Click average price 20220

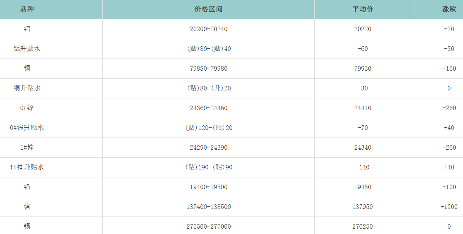(x=363, y=29)
